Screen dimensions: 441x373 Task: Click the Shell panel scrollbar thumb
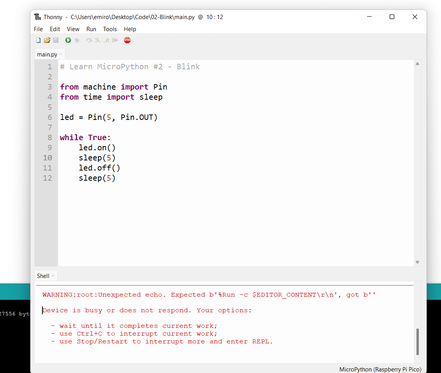coord(418,341)
